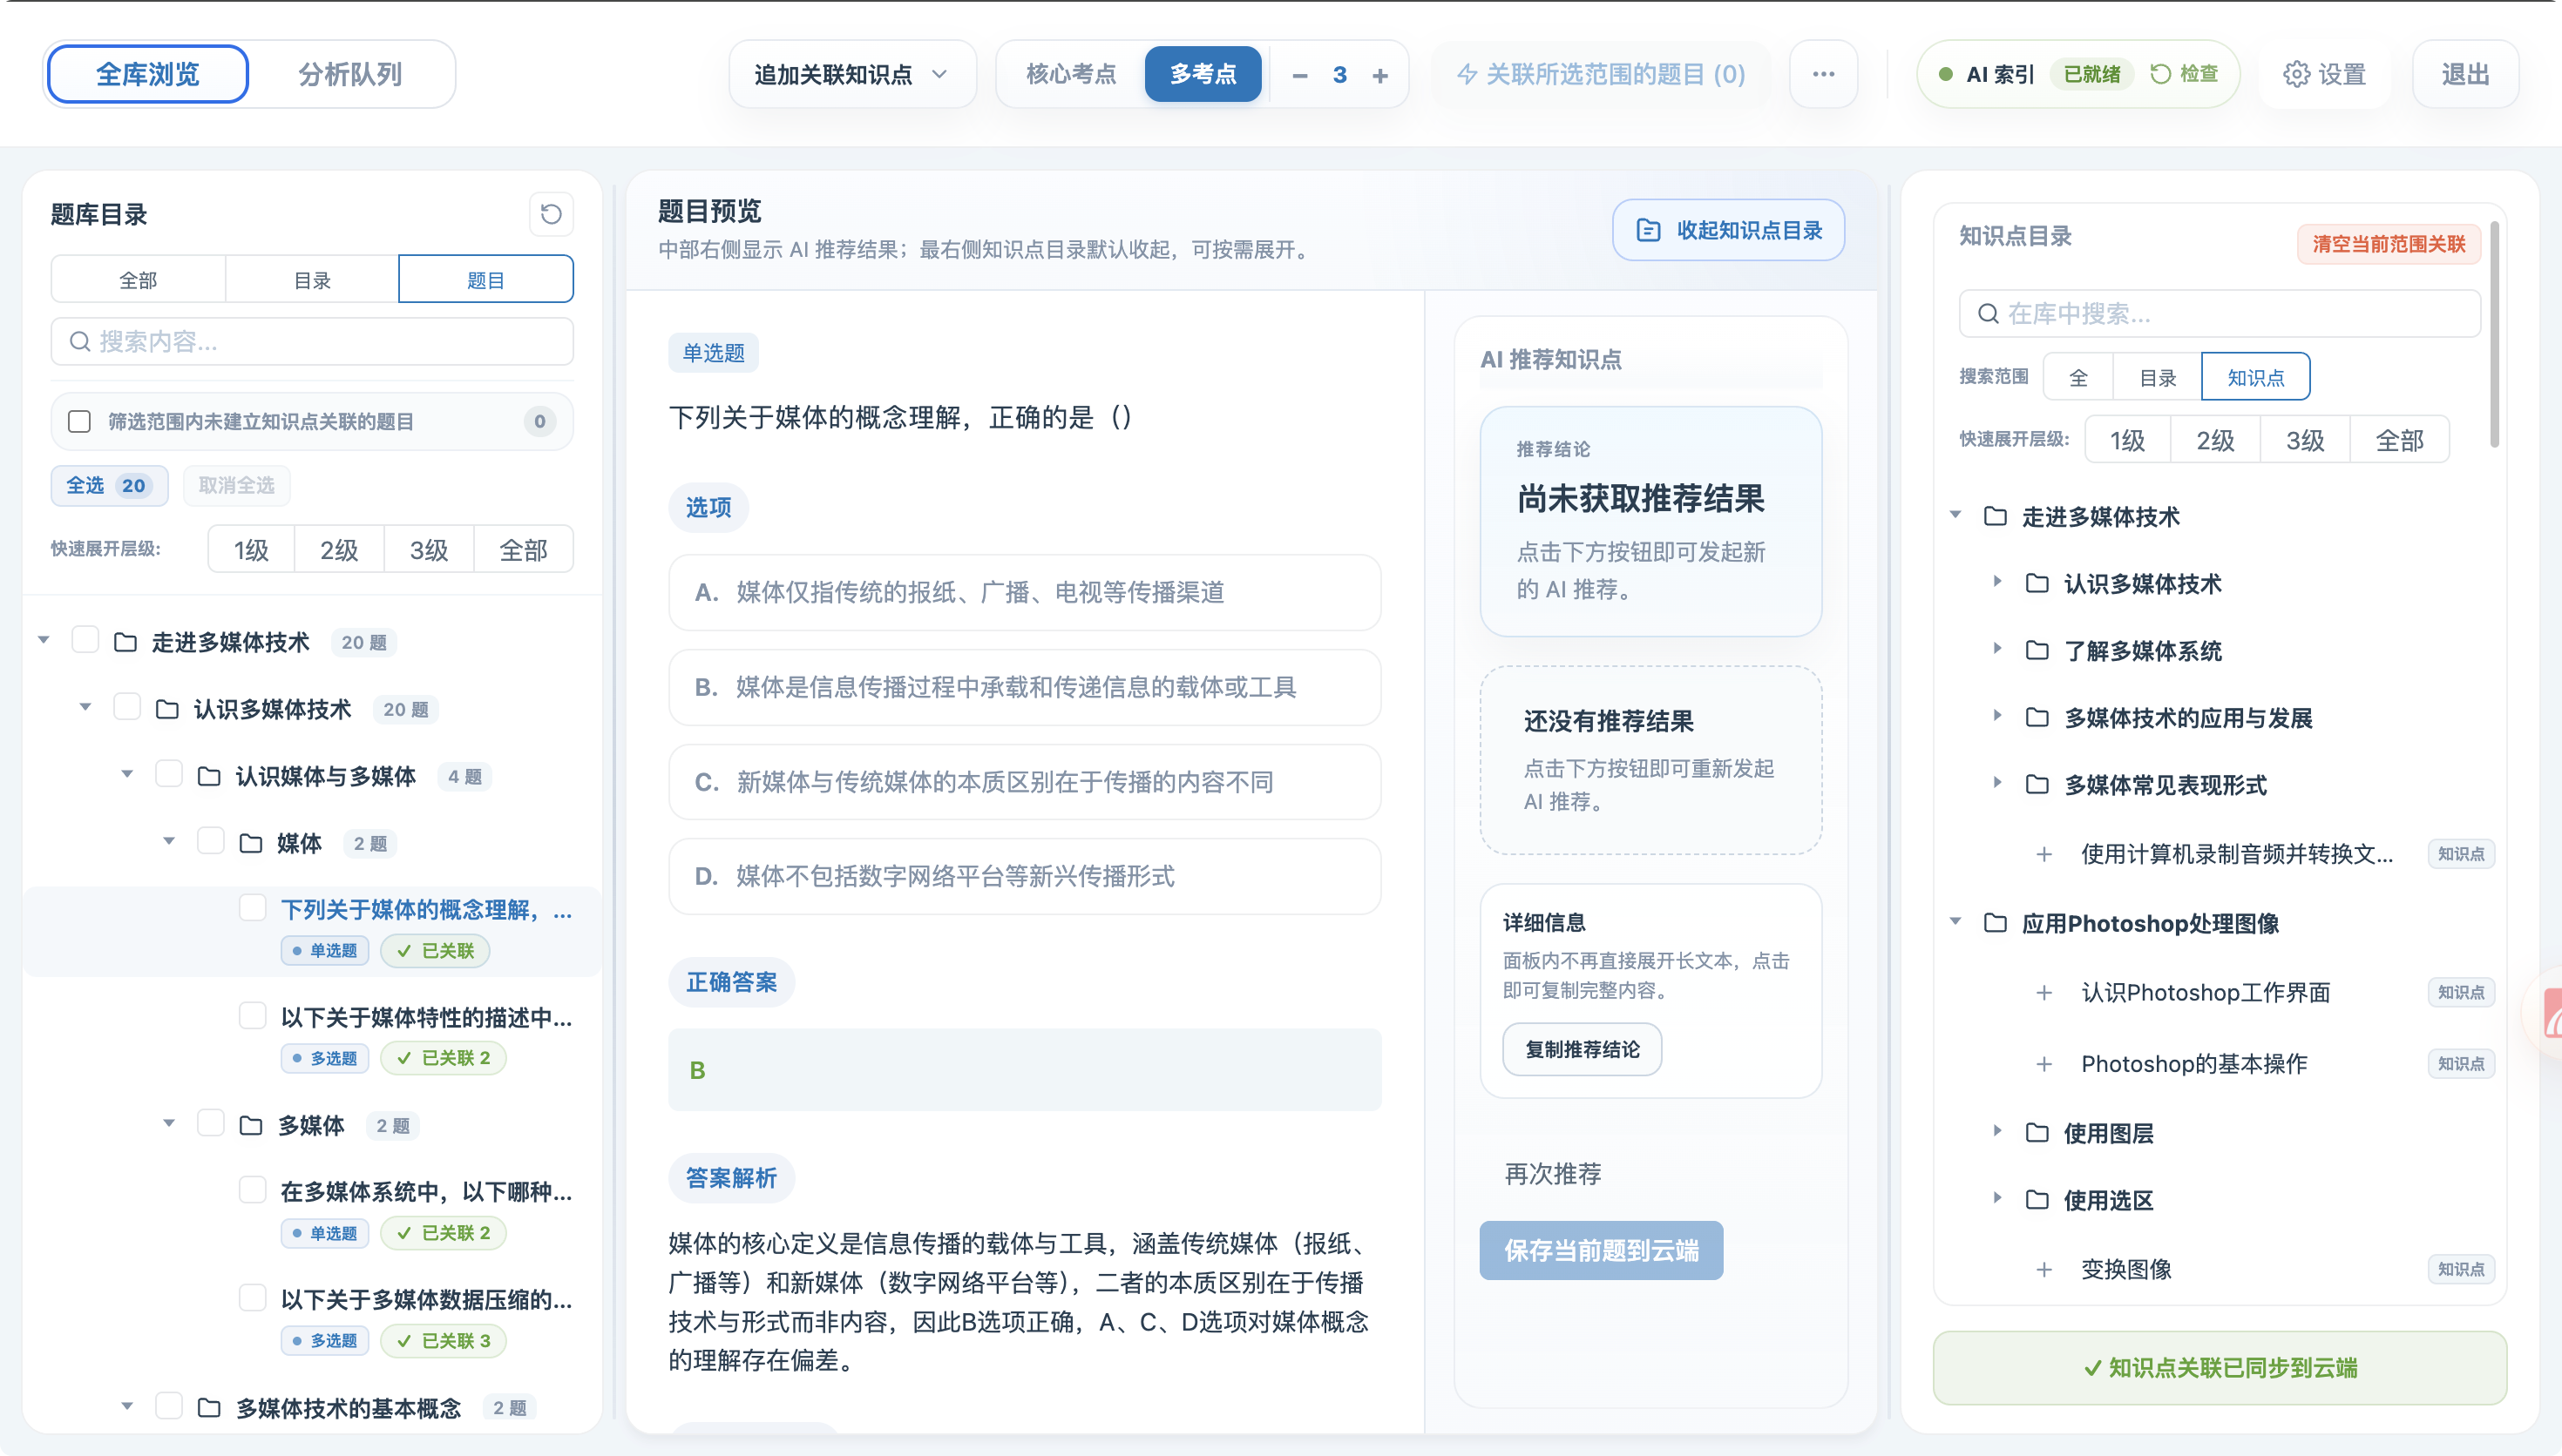Screen dimensions: 2562x1456
Task: Collapse the 应用Photoshop处理图像 tree node
Action: (1955, 922)
